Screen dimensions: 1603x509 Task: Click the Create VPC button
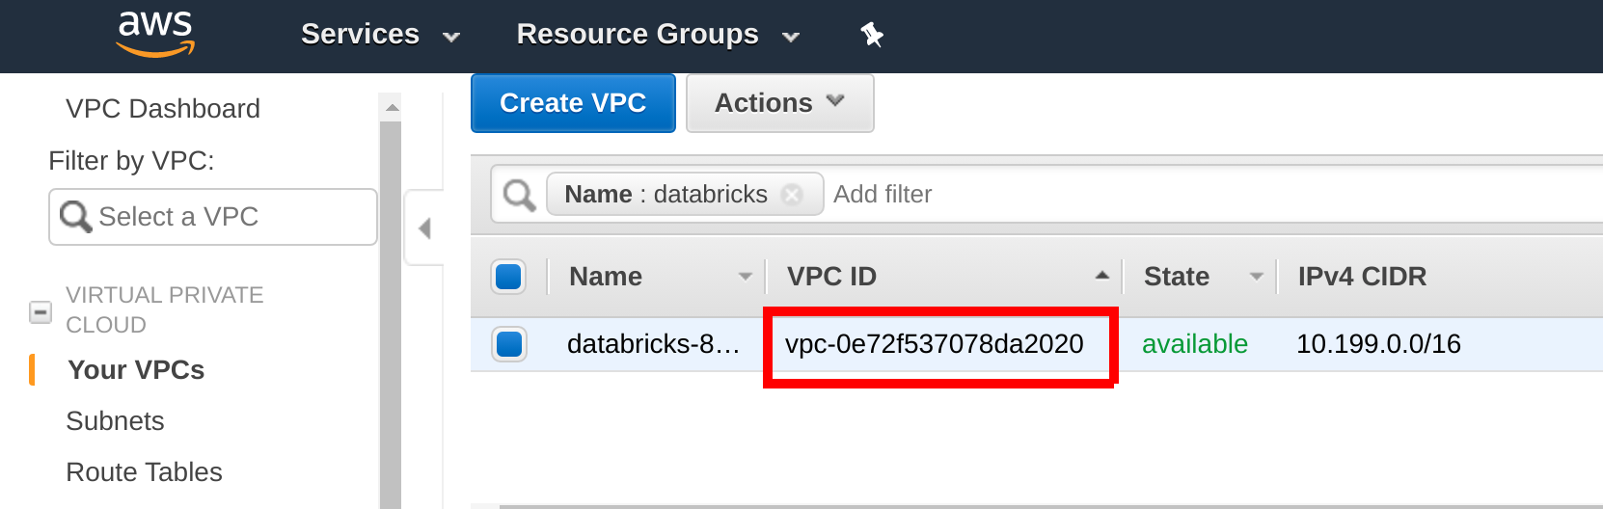tap(573, 103)
